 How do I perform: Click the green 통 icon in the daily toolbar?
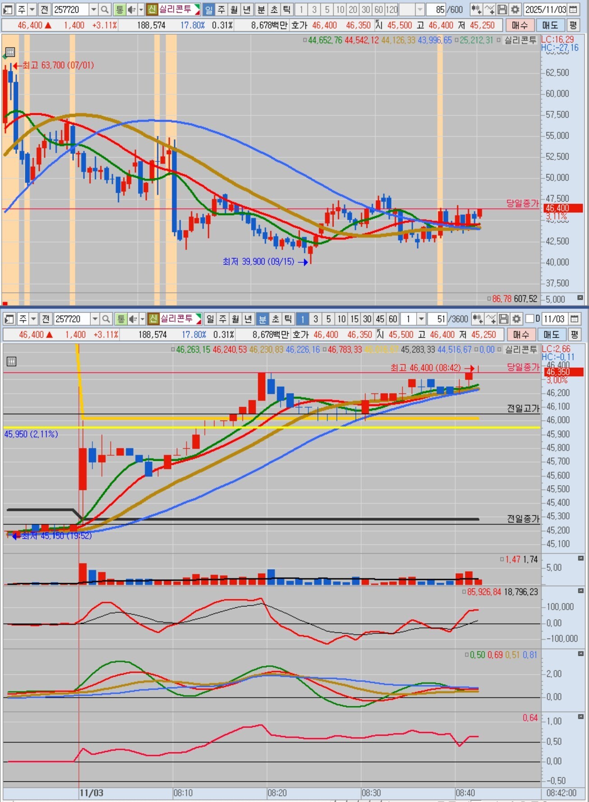coord(119,9)
